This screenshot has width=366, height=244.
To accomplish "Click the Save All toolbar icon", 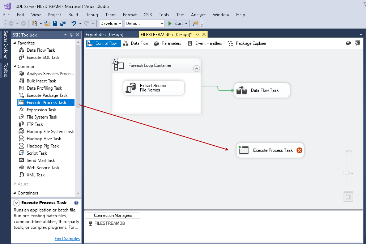I will pos(63,23).
